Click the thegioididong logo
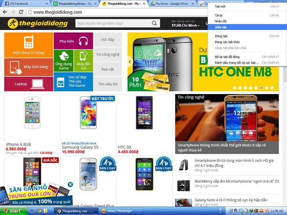 pyautogui.click(x=38, y=23)
